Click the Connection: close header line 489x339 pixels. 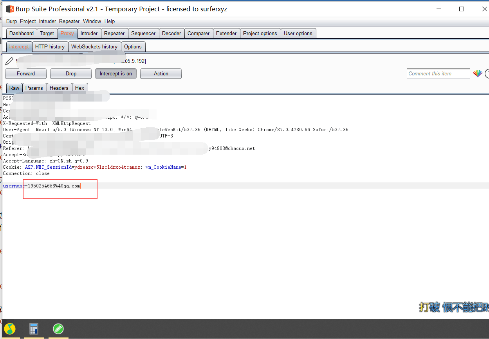26,173
